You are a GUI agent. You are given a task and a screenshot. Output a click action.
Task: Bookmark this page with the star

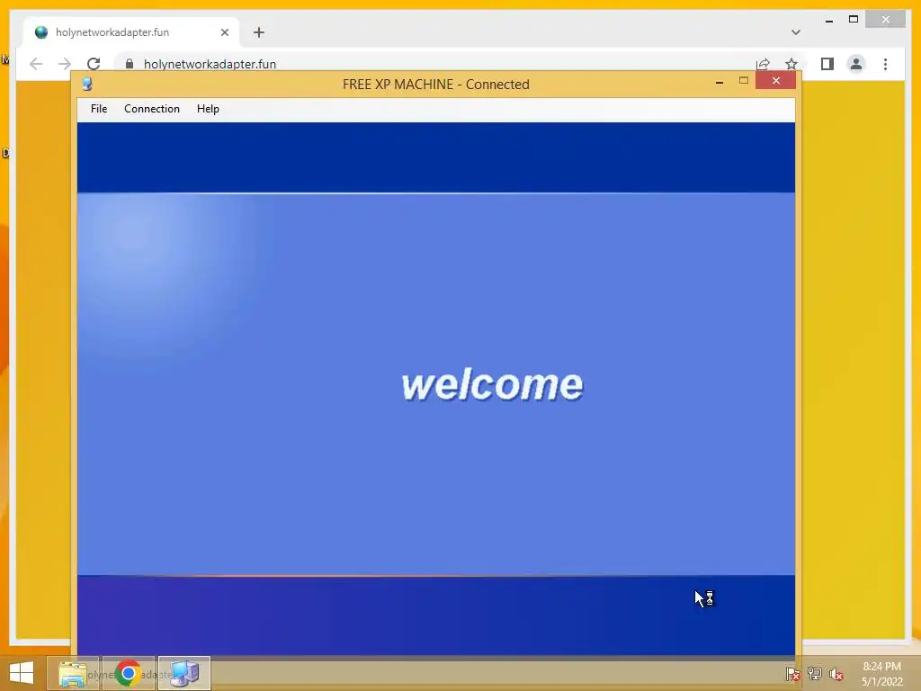pos(791,64)
